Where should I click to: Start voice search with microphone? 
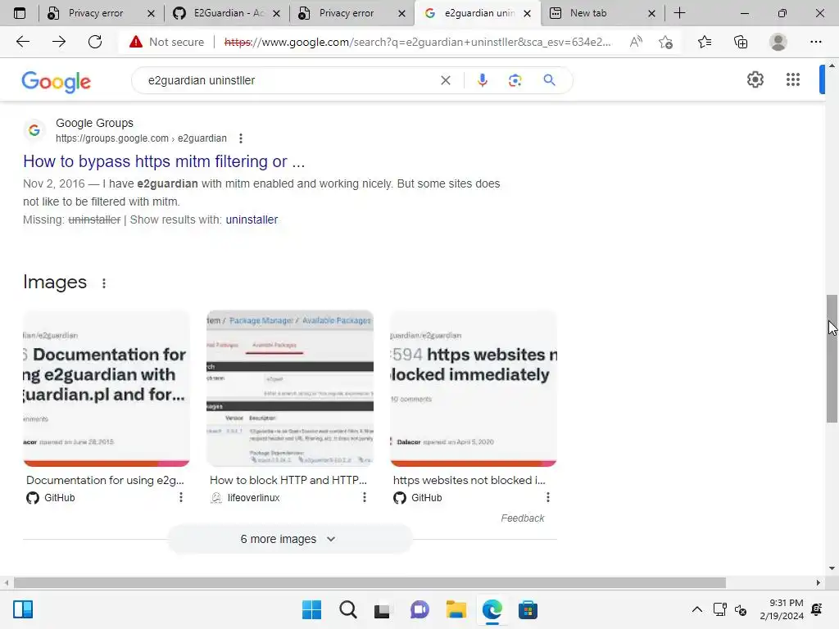(x=482, y=80)
